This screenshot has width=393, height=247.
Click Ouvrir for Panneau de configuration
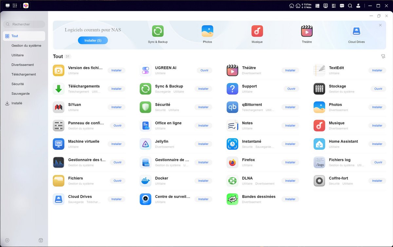[x=118, y=126]
